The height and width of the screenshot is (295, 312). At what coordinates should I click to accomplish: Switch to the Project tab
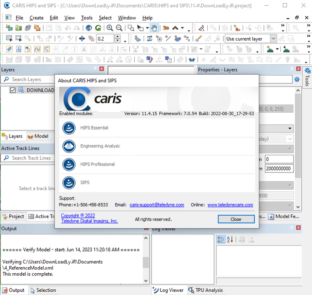(13, 216)
